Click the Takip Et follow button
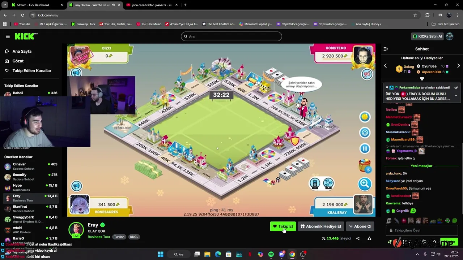This screenshot has width=463, height=260. coord(283,226)
